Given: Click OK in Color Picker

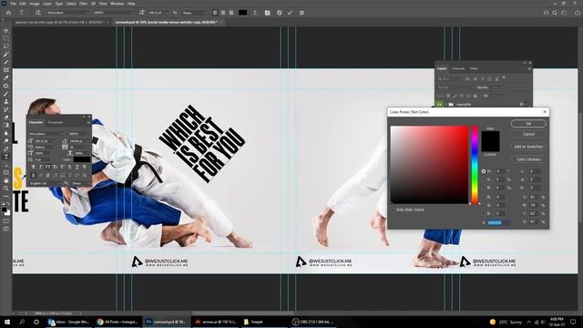Looking at the screenshot, I should (528, 124).
